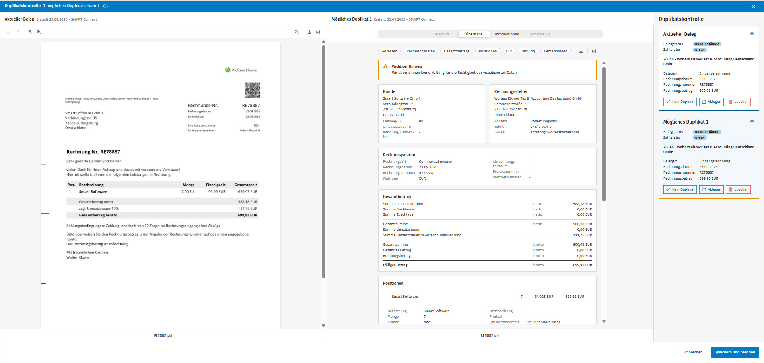Image resolution: width=764 pixels, height=363 pixels.
Task: Click the Aktueller Beleg PDF vertical scrollbar
Action: click(x=323, y=161)
